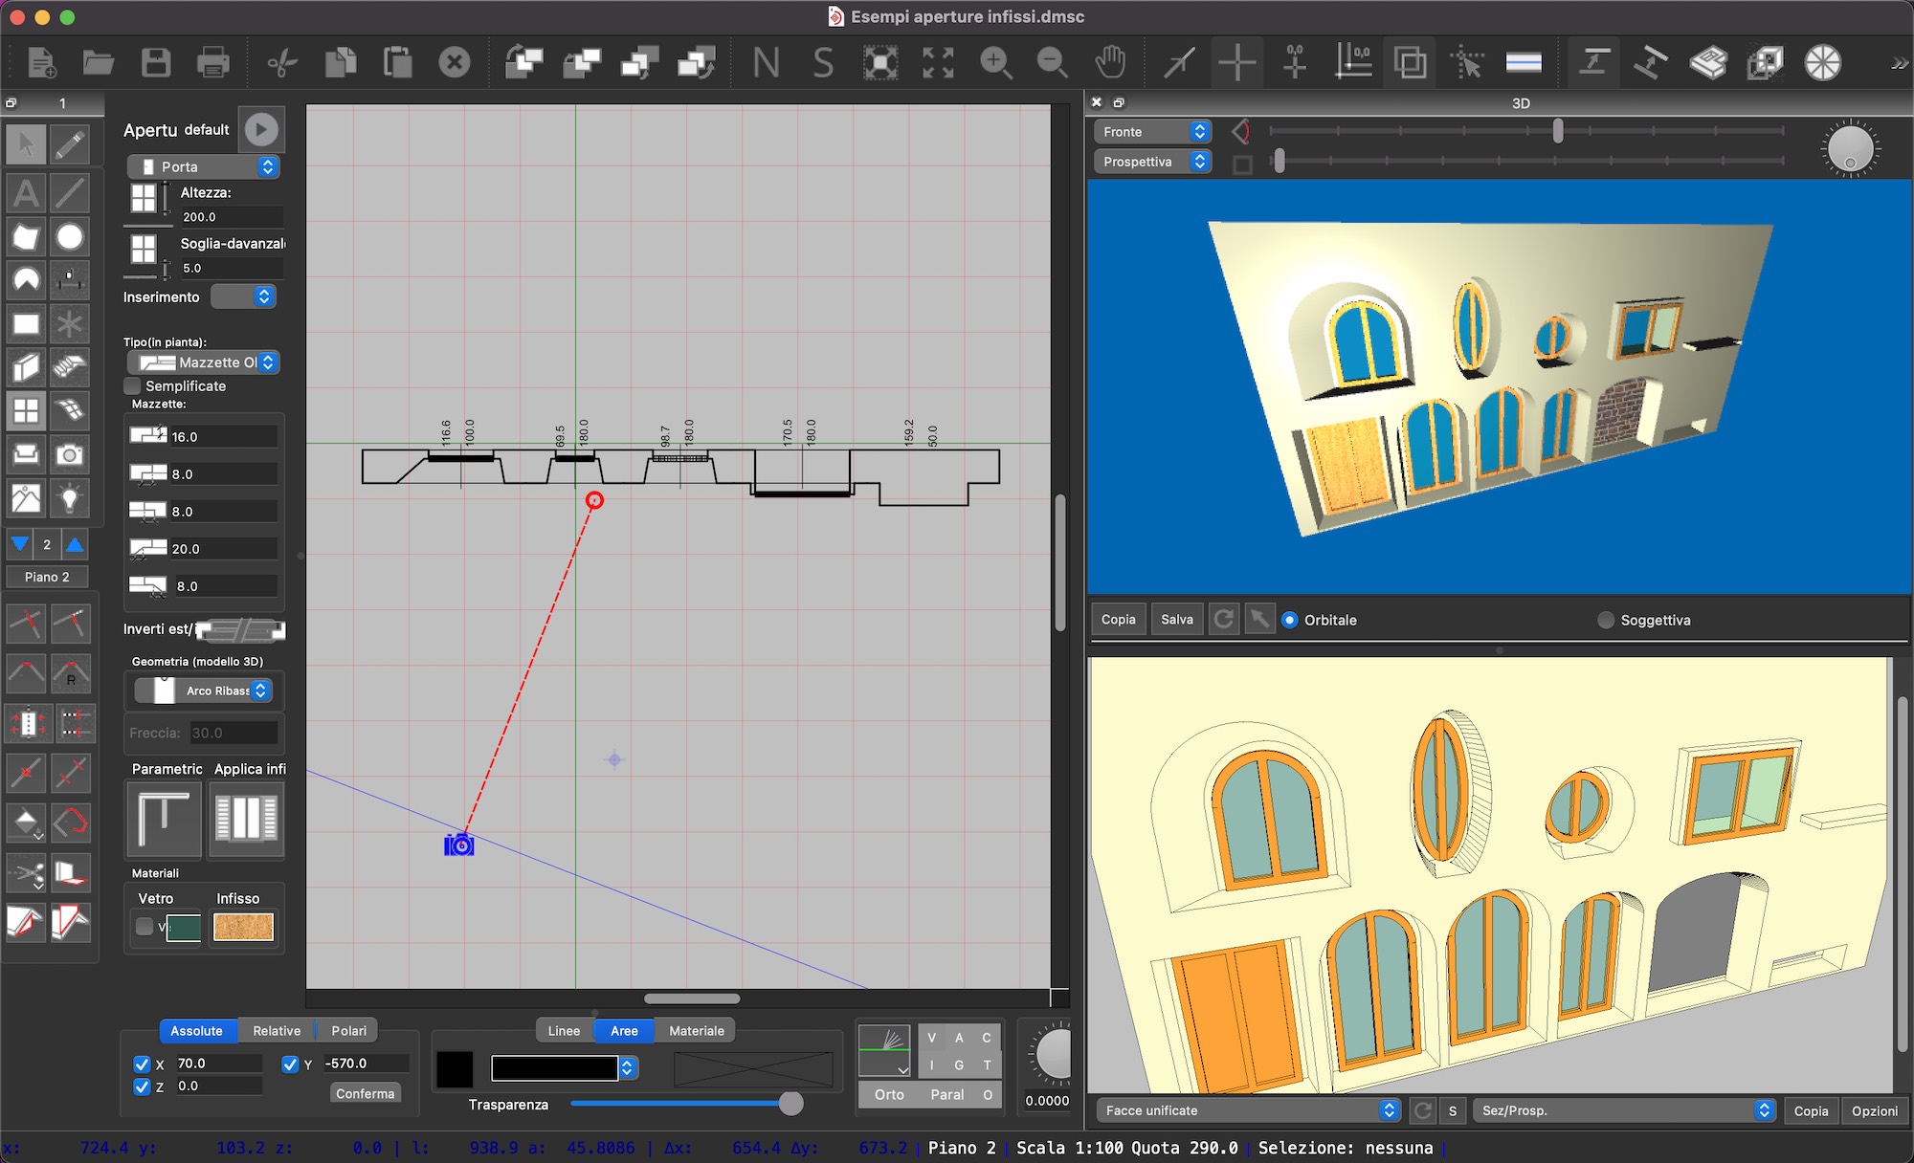Screen dimensions: 1914x1163
Task: Switch to the Relative coordinates tab
Action: coord(276,1030)
